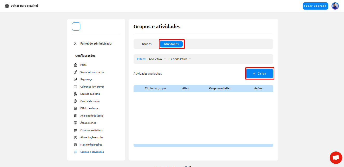The image size is (344, 167).
Task: Click the empty school logo box
Action: pos(76,26)
